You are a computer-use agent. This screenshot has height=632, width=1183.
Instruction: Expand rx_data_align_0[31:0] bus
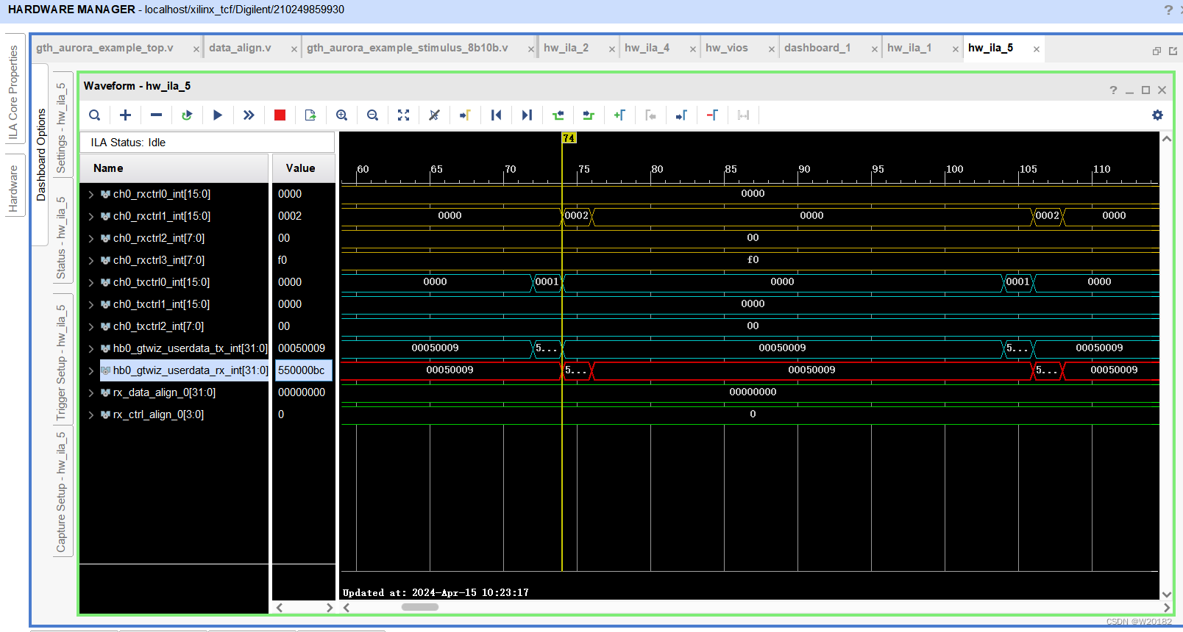point(91,393)
